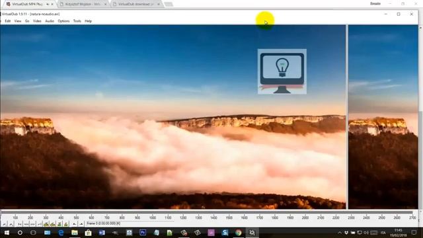Open Cortana search from the taskbar
This screenshot has height=238, width=423.
click(x=20, y=233)
